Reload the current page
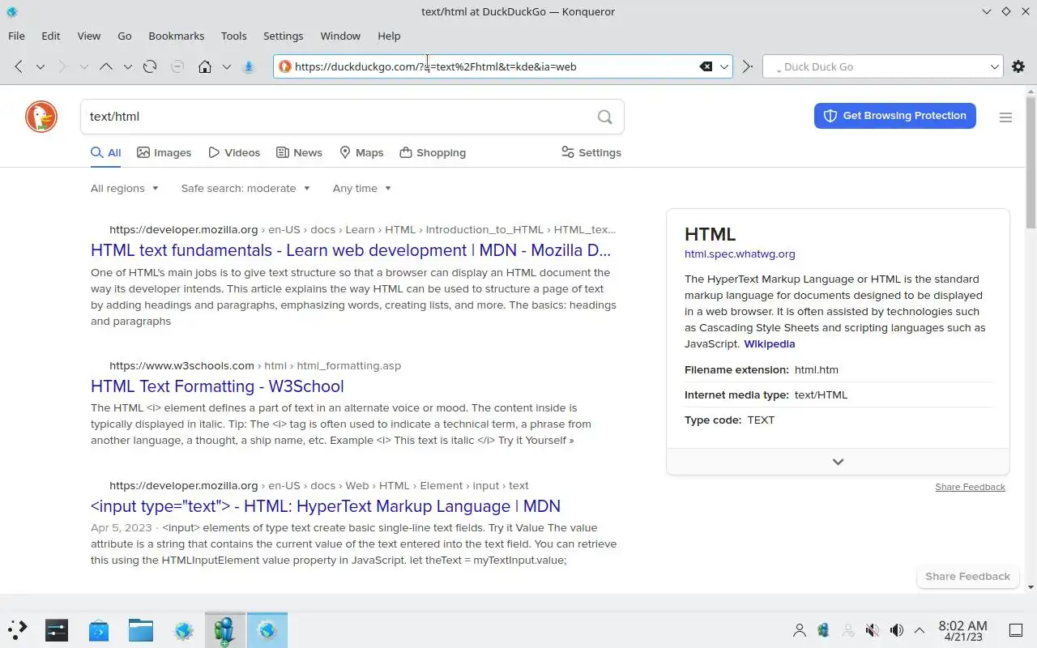Viewport: 1037px width, 648px height. point(150,66)
